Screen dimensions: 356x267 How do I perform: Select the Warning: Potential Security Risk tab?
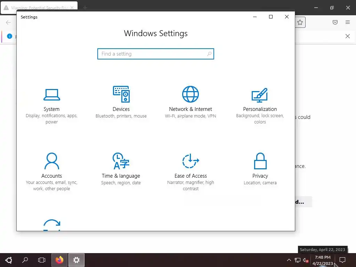(39, 8)
